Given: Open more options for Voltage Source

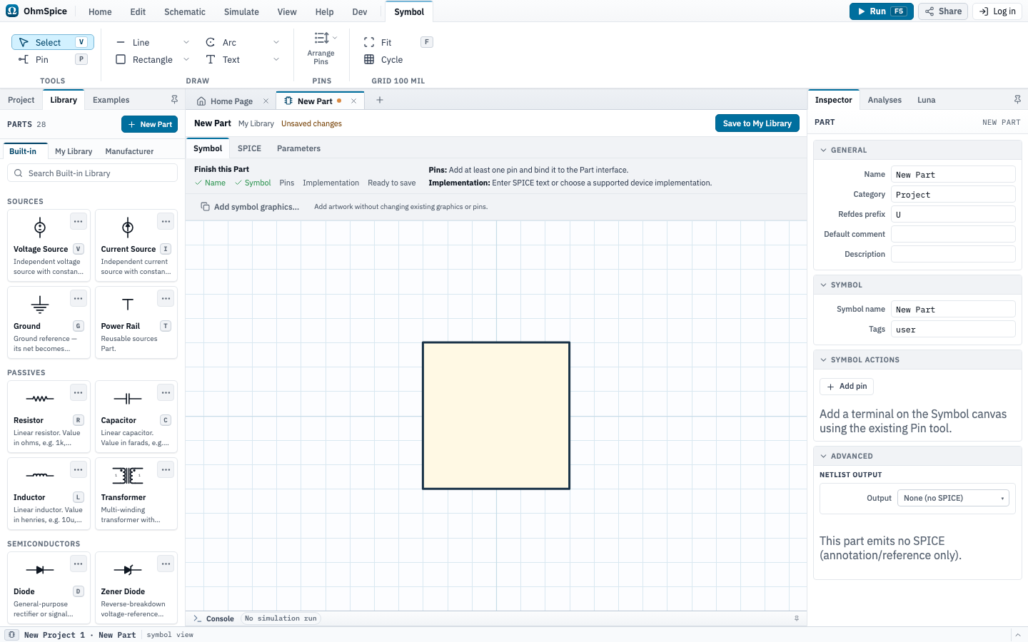Looking at the screenshot, I should 79,222.
